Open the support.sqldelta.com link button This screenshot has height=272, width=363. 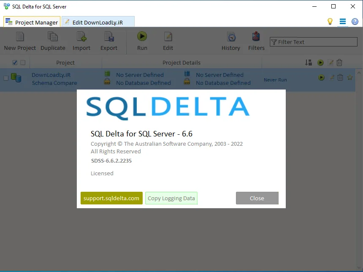(111, 198)
